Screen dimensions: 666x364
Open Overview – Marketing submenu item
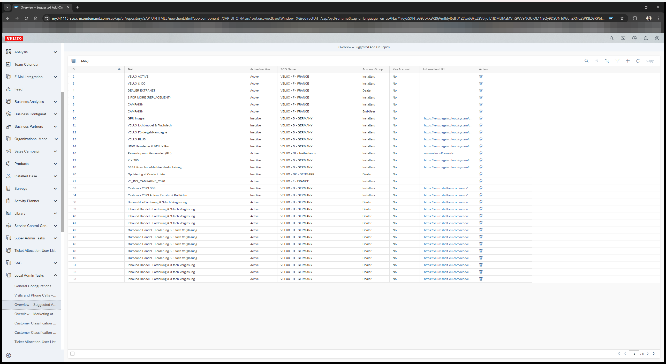point(35,314)
